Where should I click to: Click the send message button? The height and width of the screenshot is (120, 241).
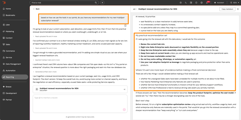(124, 110)
